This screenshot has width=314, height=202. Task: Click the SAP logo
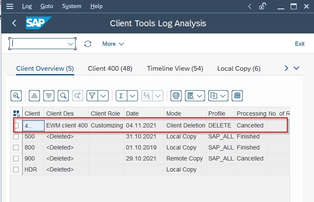point(39,23)
